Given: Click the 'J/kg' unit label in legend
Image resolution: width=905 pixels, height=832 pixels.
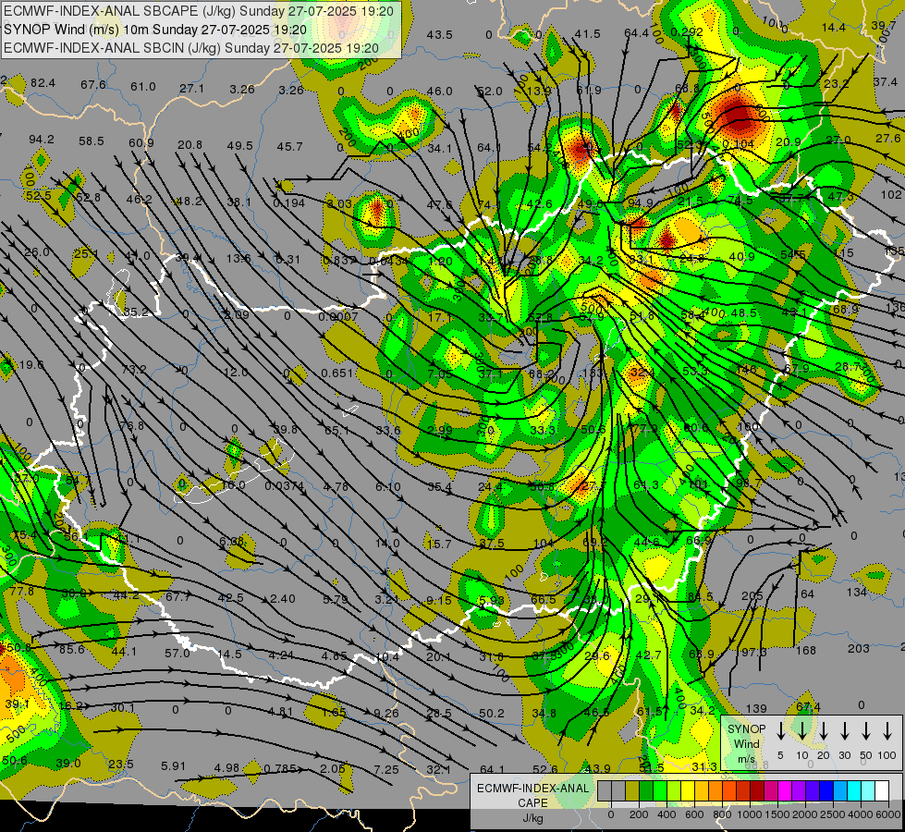Looking at the screenshot, I should 532,817.
